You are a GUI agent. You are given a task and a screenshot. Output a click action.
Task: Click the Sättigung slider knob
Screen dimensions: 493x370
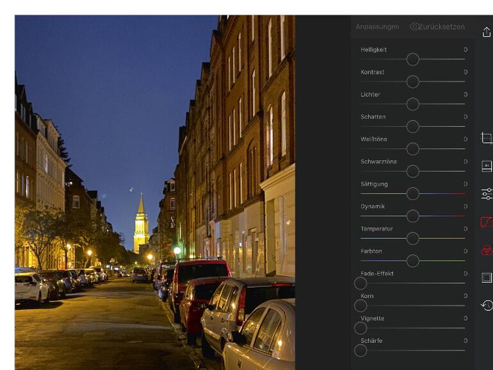413,193
